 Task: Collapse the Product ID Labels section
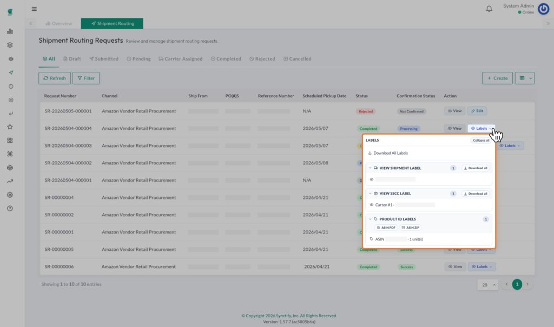coord(370,219)
